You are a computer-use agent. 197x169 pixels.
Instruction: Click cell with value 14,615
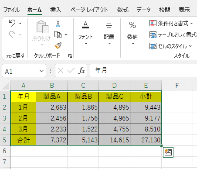click(115, 140)
